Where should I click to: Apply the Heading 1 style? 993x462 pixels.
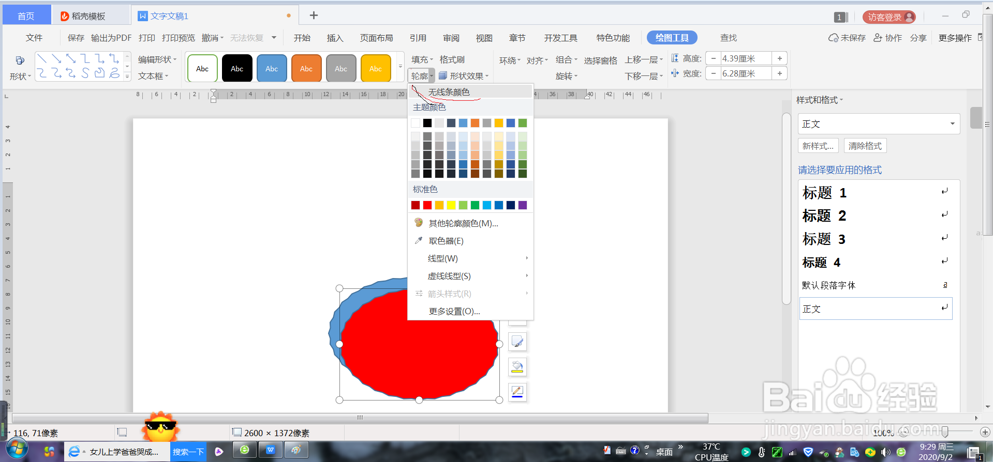pyautogui.click(x=876, y=193)
